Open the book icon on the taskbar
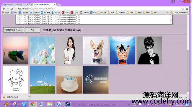The image size is (192, 107). (6, 104)
